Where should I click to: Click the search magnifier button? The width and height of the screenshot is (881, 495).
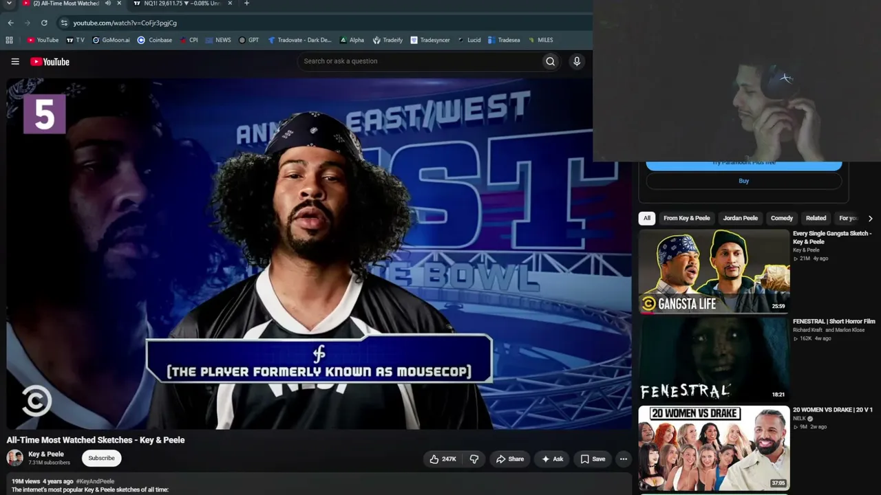coord(550,61)
